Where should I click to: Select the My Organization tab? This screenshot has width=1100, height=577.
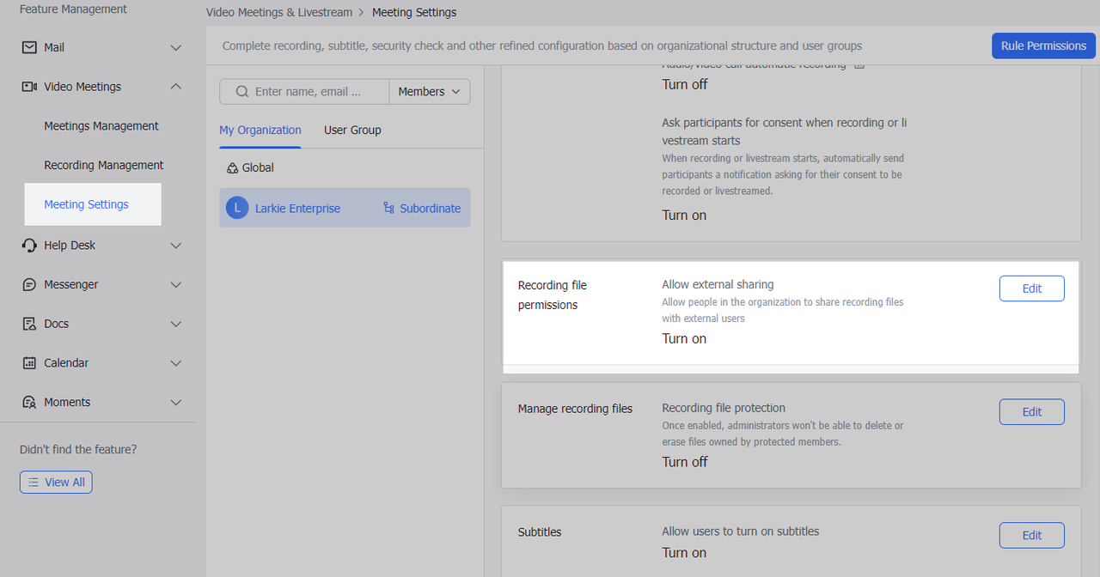coord(260,131)
